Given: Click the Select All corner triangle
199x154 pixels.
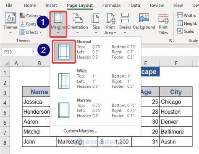Looking at the screenshot, I should click(x=6, y=63).
